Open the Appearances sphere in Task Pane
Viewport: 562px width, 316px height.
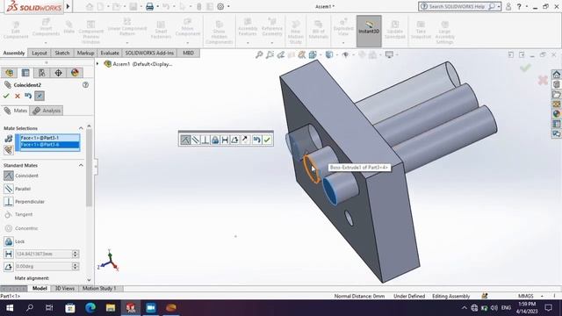pyautogui.click(x=556, y=114)
